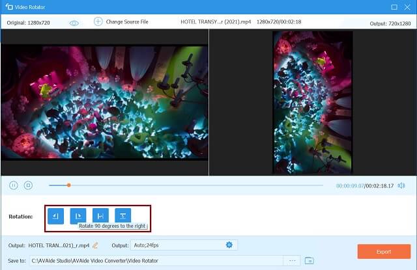Browse save location with three dots

click(292, 261)
